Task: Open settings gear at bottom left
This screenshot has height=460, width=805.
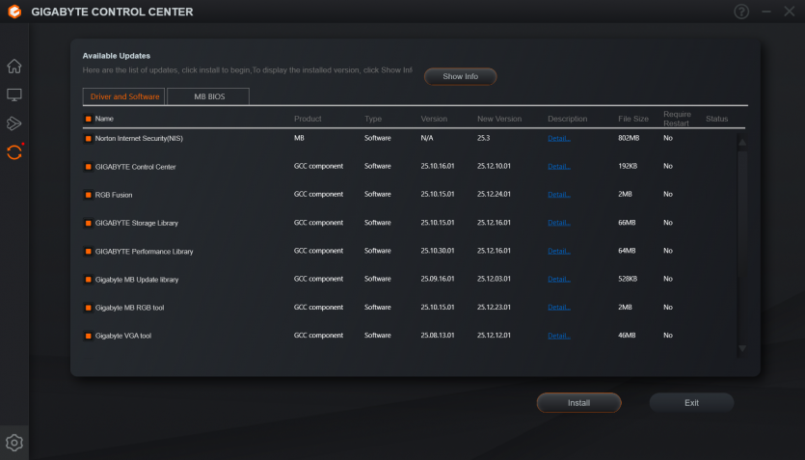Action: 13,443
